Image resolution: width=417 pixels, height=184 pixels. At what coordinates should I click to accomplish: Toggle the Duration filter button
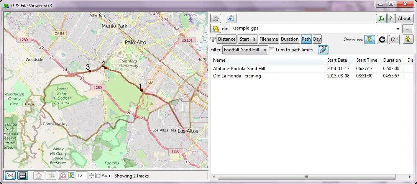[290, 39]
